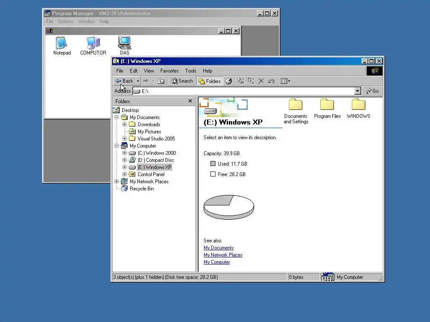This screenshot has width=430, height=322.
Task: Select Desktop in folder tree
Action: tap(130, 110)
